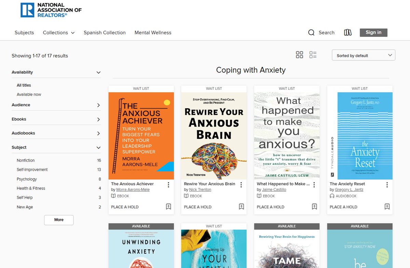Open Unwinding Anxiety cover image
The width and height of the screenshot is (410, 268).
pos(141,249)
